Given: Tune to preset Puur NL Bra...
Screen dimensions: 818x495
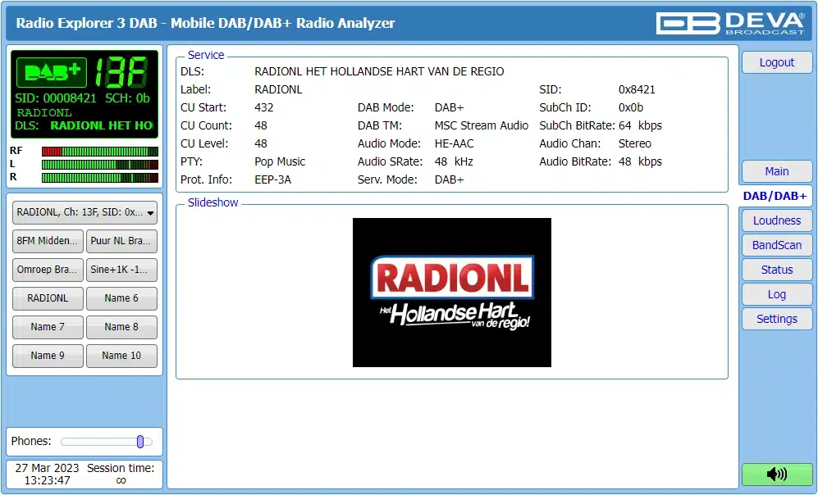Looking at the screenshot, I should pos(121,241).
